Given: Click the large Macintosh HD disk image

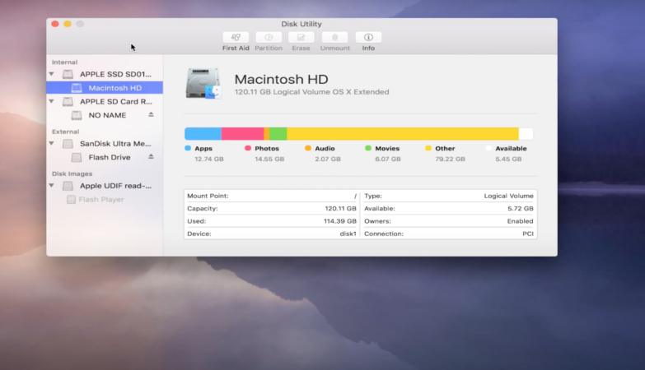Looking at the screenshot, I should pos(203,84).
